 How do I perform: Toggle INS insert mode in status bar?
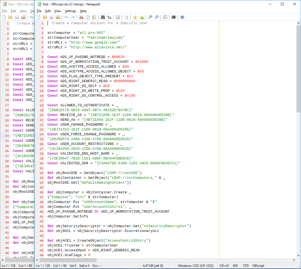pyautogui.click(x=235, y=266)
